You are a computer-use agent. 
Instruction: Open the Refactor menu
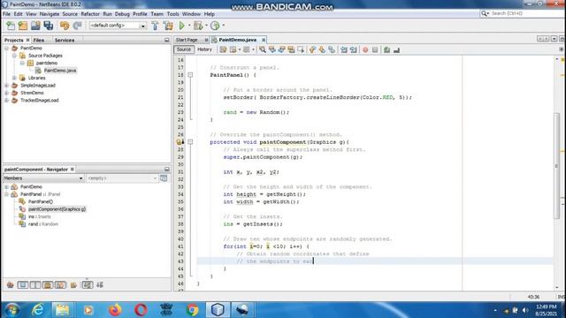pos(90,14)
